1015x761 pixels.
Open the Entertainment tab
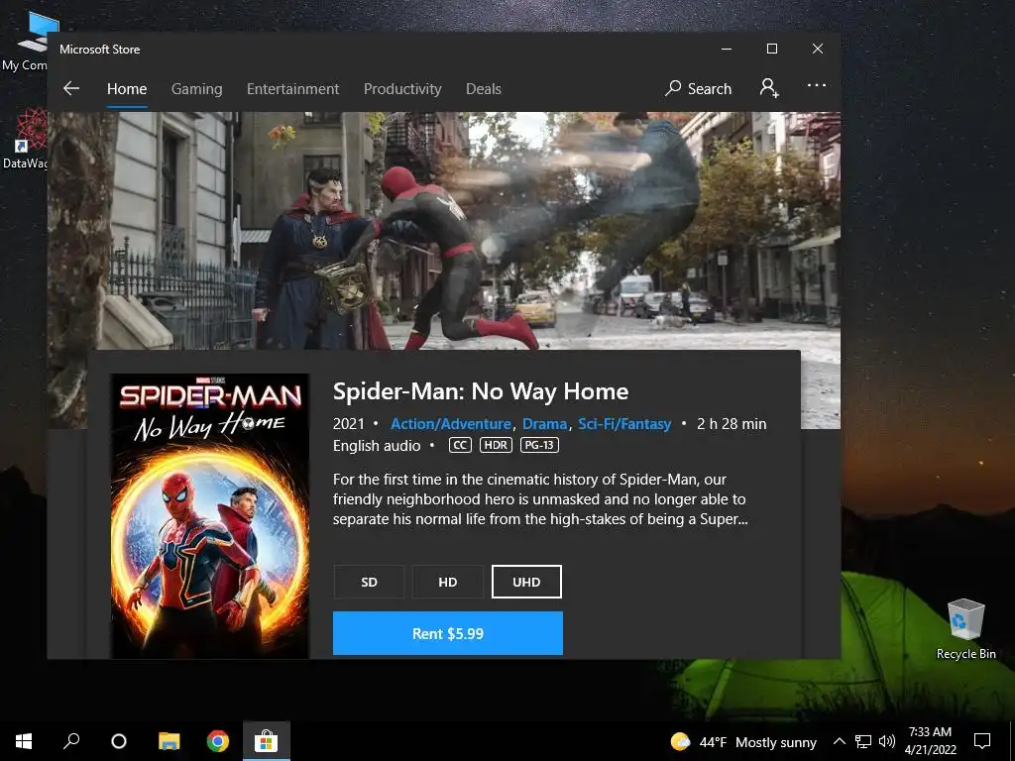(x=292, y=88)
